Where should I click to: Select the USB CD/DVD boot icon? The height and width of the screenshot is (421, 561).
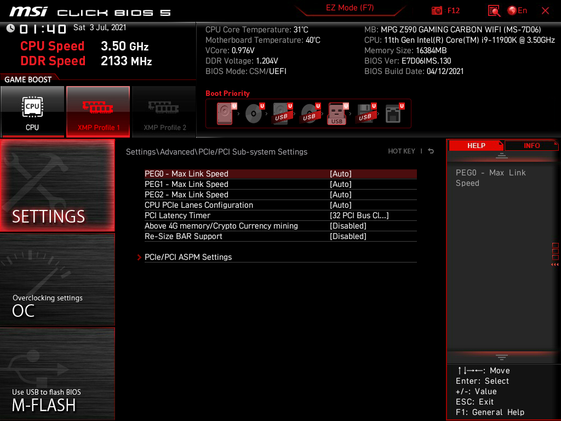(x=310, y=113)
